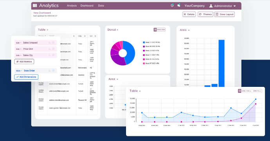Open the Area dropdown below the Donut card
This screenshot has height=141, width=270.
point(113,79)
